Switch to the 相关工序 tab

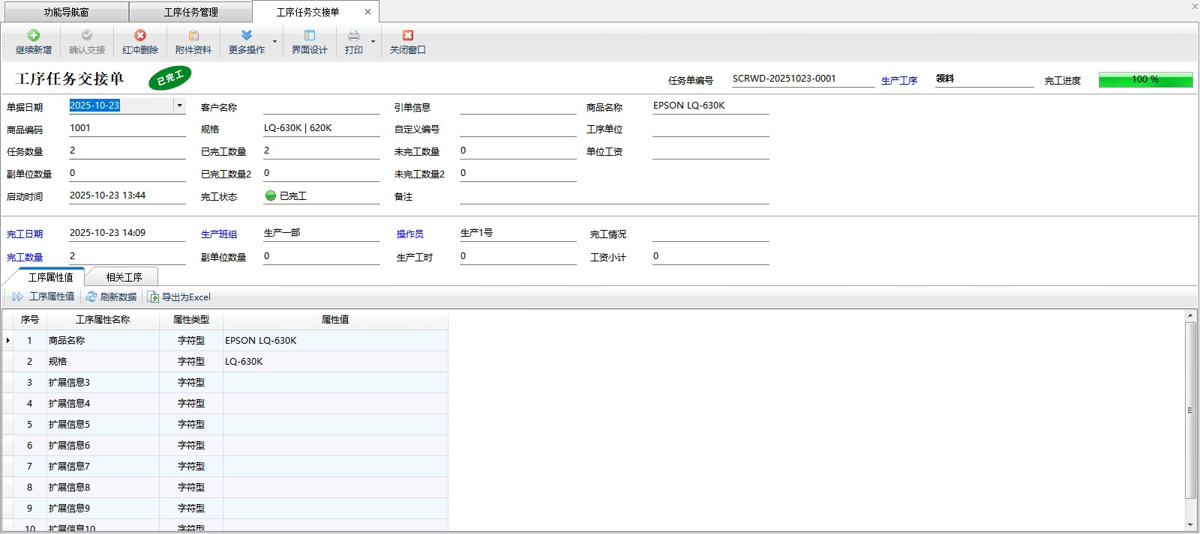tap(124, 277)
